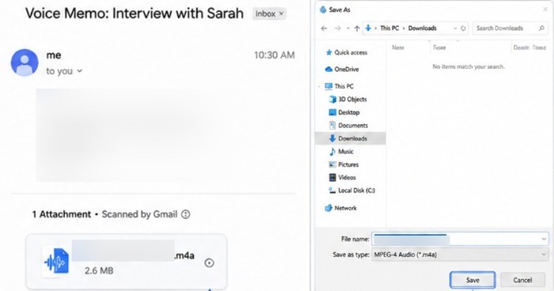Open 3D Objects folder in navigation pane
Screen dimensions: 554x291
[x=348, y=99]
